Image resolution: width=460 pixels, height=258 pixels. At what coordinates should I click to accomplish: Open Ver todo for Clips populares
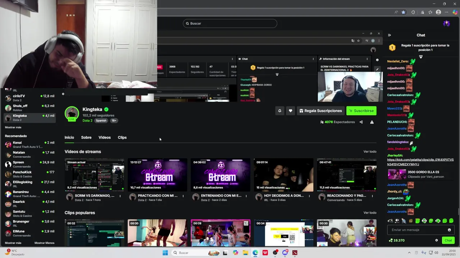pos(370,212)
